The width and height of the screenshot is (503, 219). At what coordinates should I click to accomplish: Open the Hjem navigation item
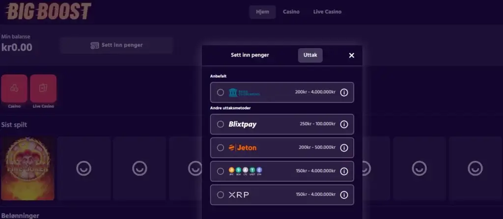[x=262, y=12]
